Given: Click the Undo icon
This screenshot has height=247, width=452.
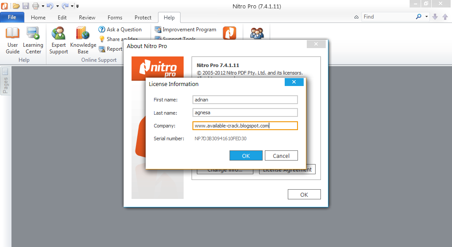Looking at the screenshot, I should 50,6.
